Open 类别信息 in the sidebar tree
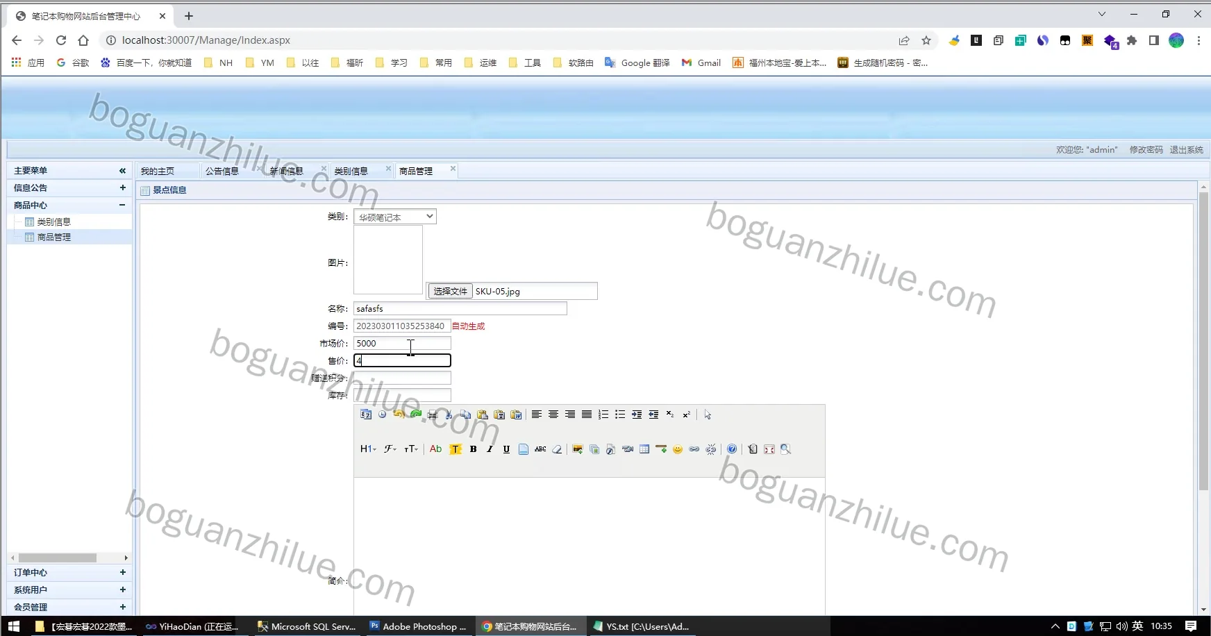The width and height of the screenshot is (1211, 636). coord(53,221)
